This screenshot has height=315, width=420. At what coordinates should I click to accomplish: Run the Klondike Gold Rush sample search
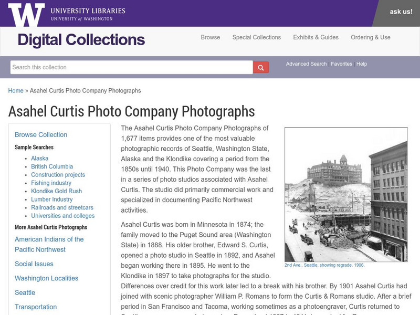57,191
